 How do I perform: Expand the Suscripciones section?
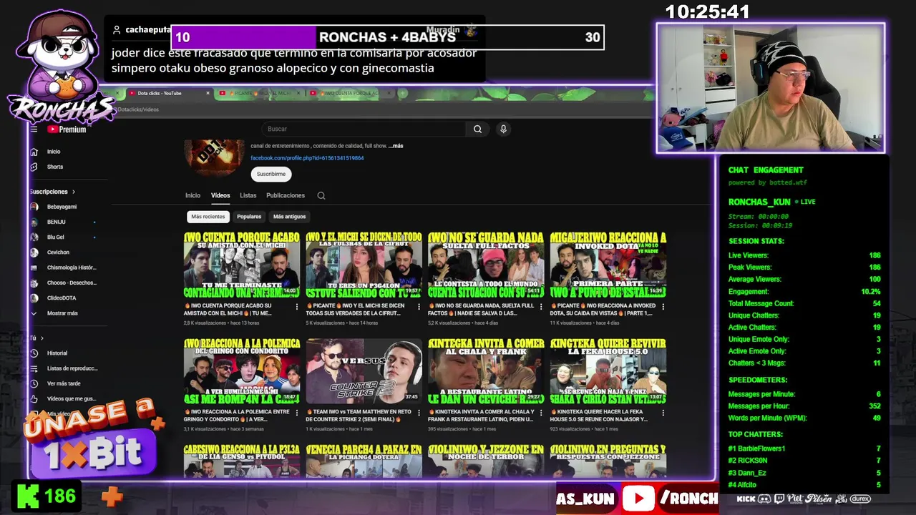(52, 192)
